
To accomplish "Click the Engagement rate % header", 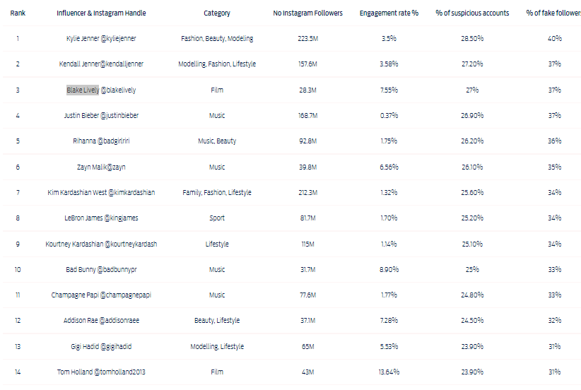I will [389, 13].
